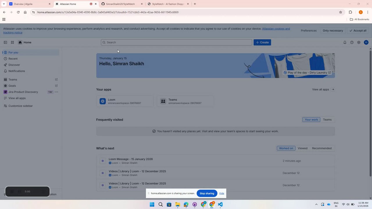Image resolution: width=372 pixels, height=209 pixels.
Task: Open more options for Jira Product Discovery
Action: pyautogui.click(x=56, y=92)
